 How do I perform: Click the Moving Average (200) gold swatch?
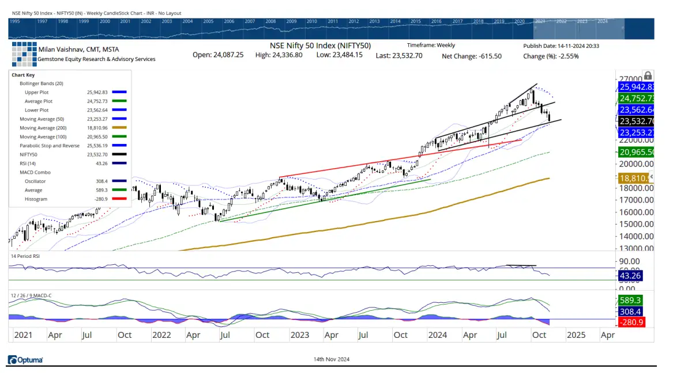pos(119,128)
